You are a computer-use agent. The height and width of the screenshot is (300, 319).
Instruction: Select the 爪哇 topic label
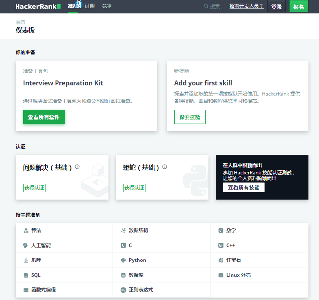pos(36,260)
